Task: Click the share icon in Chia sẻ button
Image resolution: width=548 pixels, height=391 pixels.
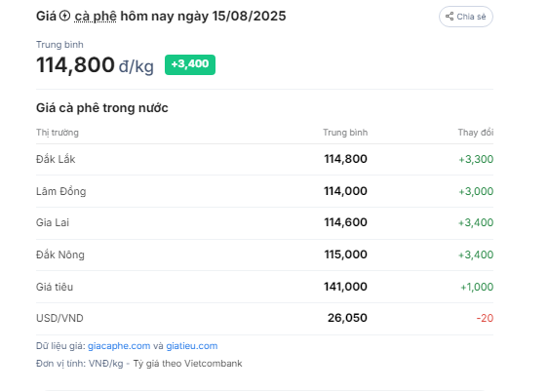Action: [450, 17]
